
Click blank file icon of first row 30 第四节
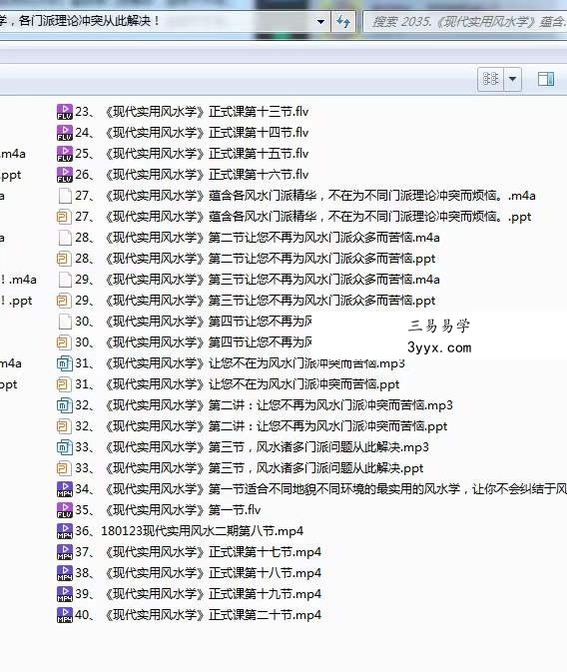pyautogui.click(x=65, y=322)
